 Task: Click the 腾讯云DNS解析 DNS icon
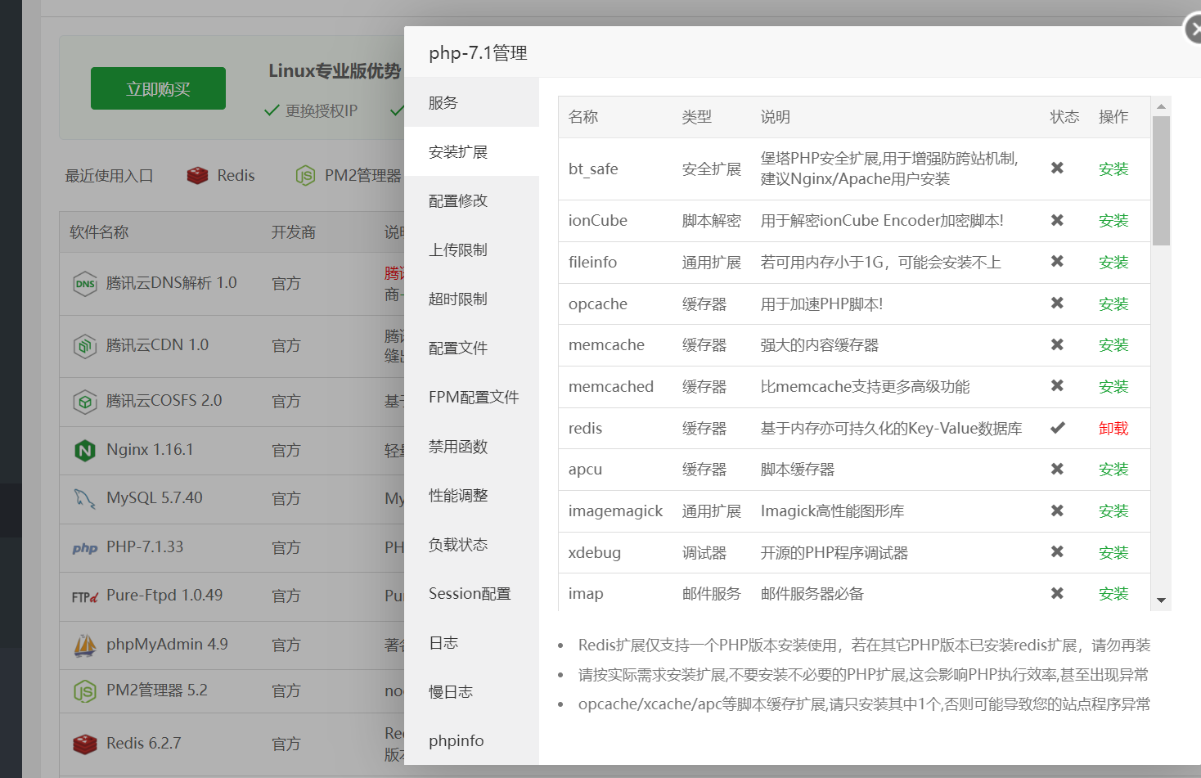click(84, 282)
